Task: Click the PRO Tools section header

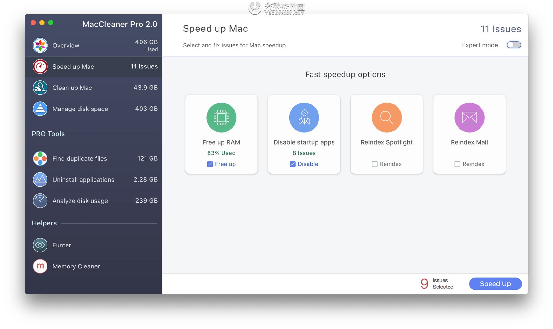Action: tap(48, 134)
